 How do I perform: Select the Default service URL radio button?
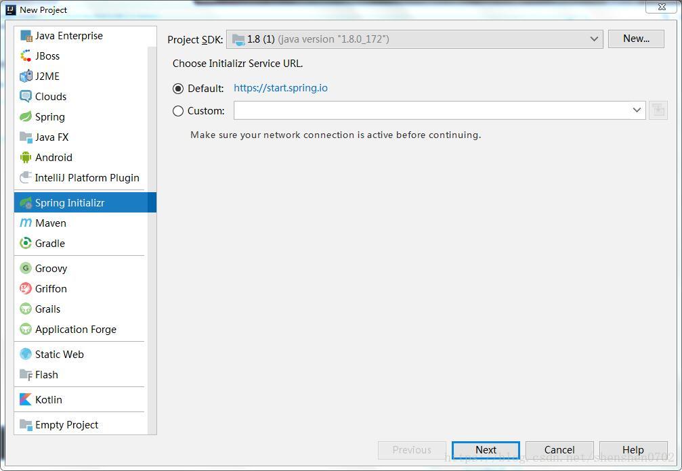pyautogui.click(x=178, y=89)
